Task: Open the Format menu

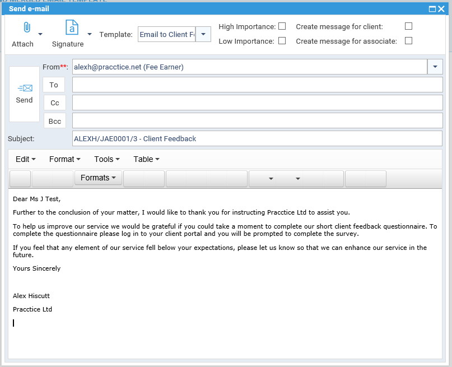Action: [65, 159]
